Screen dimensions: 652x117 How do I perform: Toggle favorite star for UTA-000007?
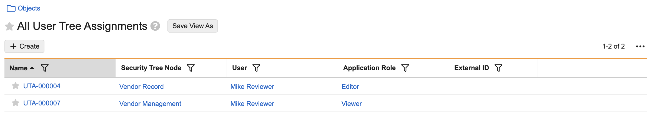(x=16, y=103)
